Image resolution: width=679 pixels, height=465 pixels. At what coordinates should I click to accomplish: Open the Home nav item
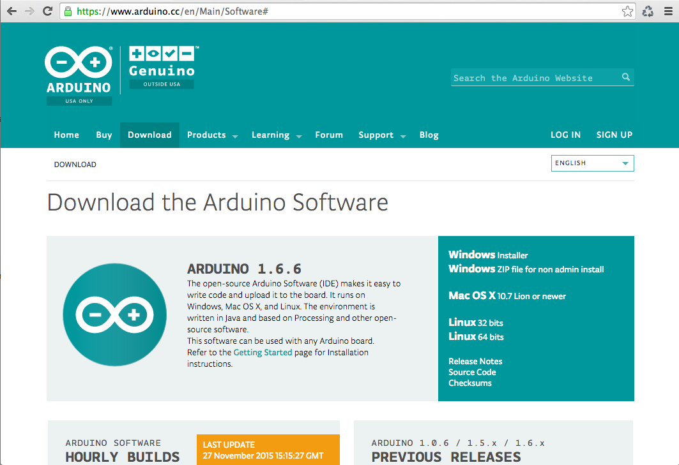tap(66, 135)
